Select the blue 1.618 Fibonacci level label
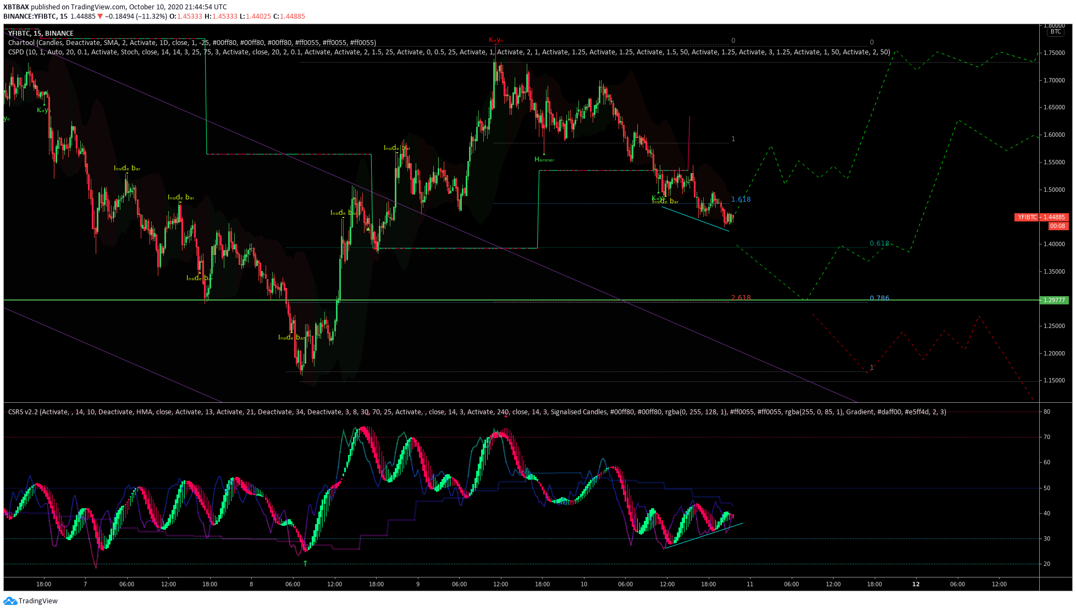This screenshot has height=611, width=1076. (x=741, y=199)
